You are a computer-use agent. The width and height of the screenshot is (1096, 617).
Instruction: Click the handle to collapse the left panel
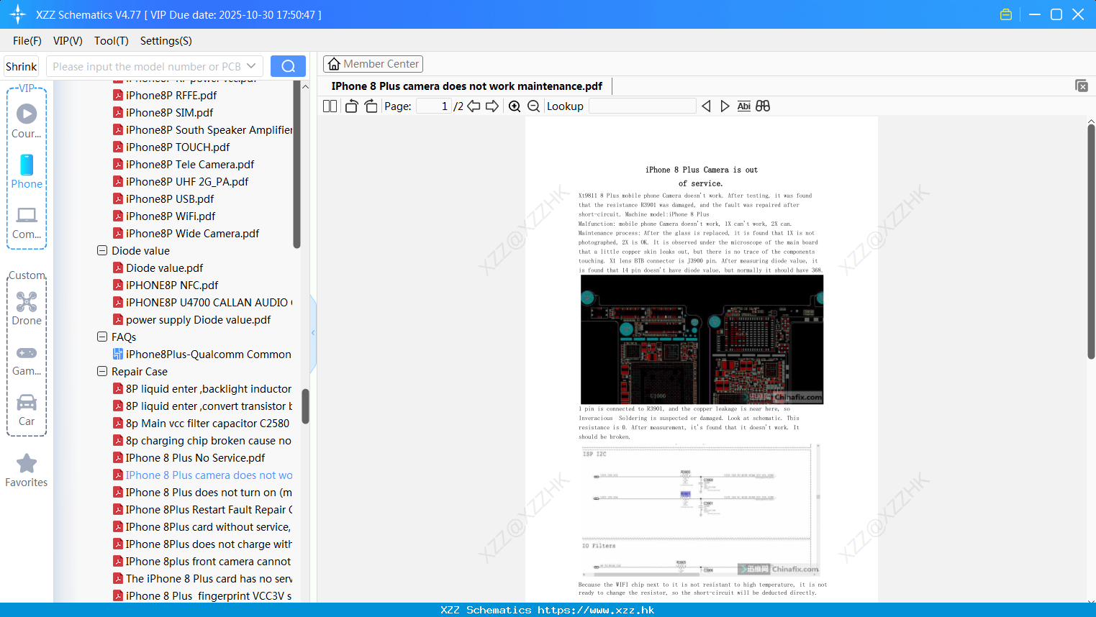pos(313,332)
